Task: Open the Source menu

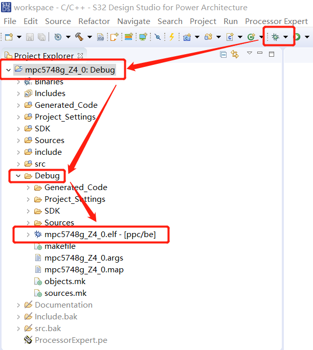Action: tap(58, 21)
